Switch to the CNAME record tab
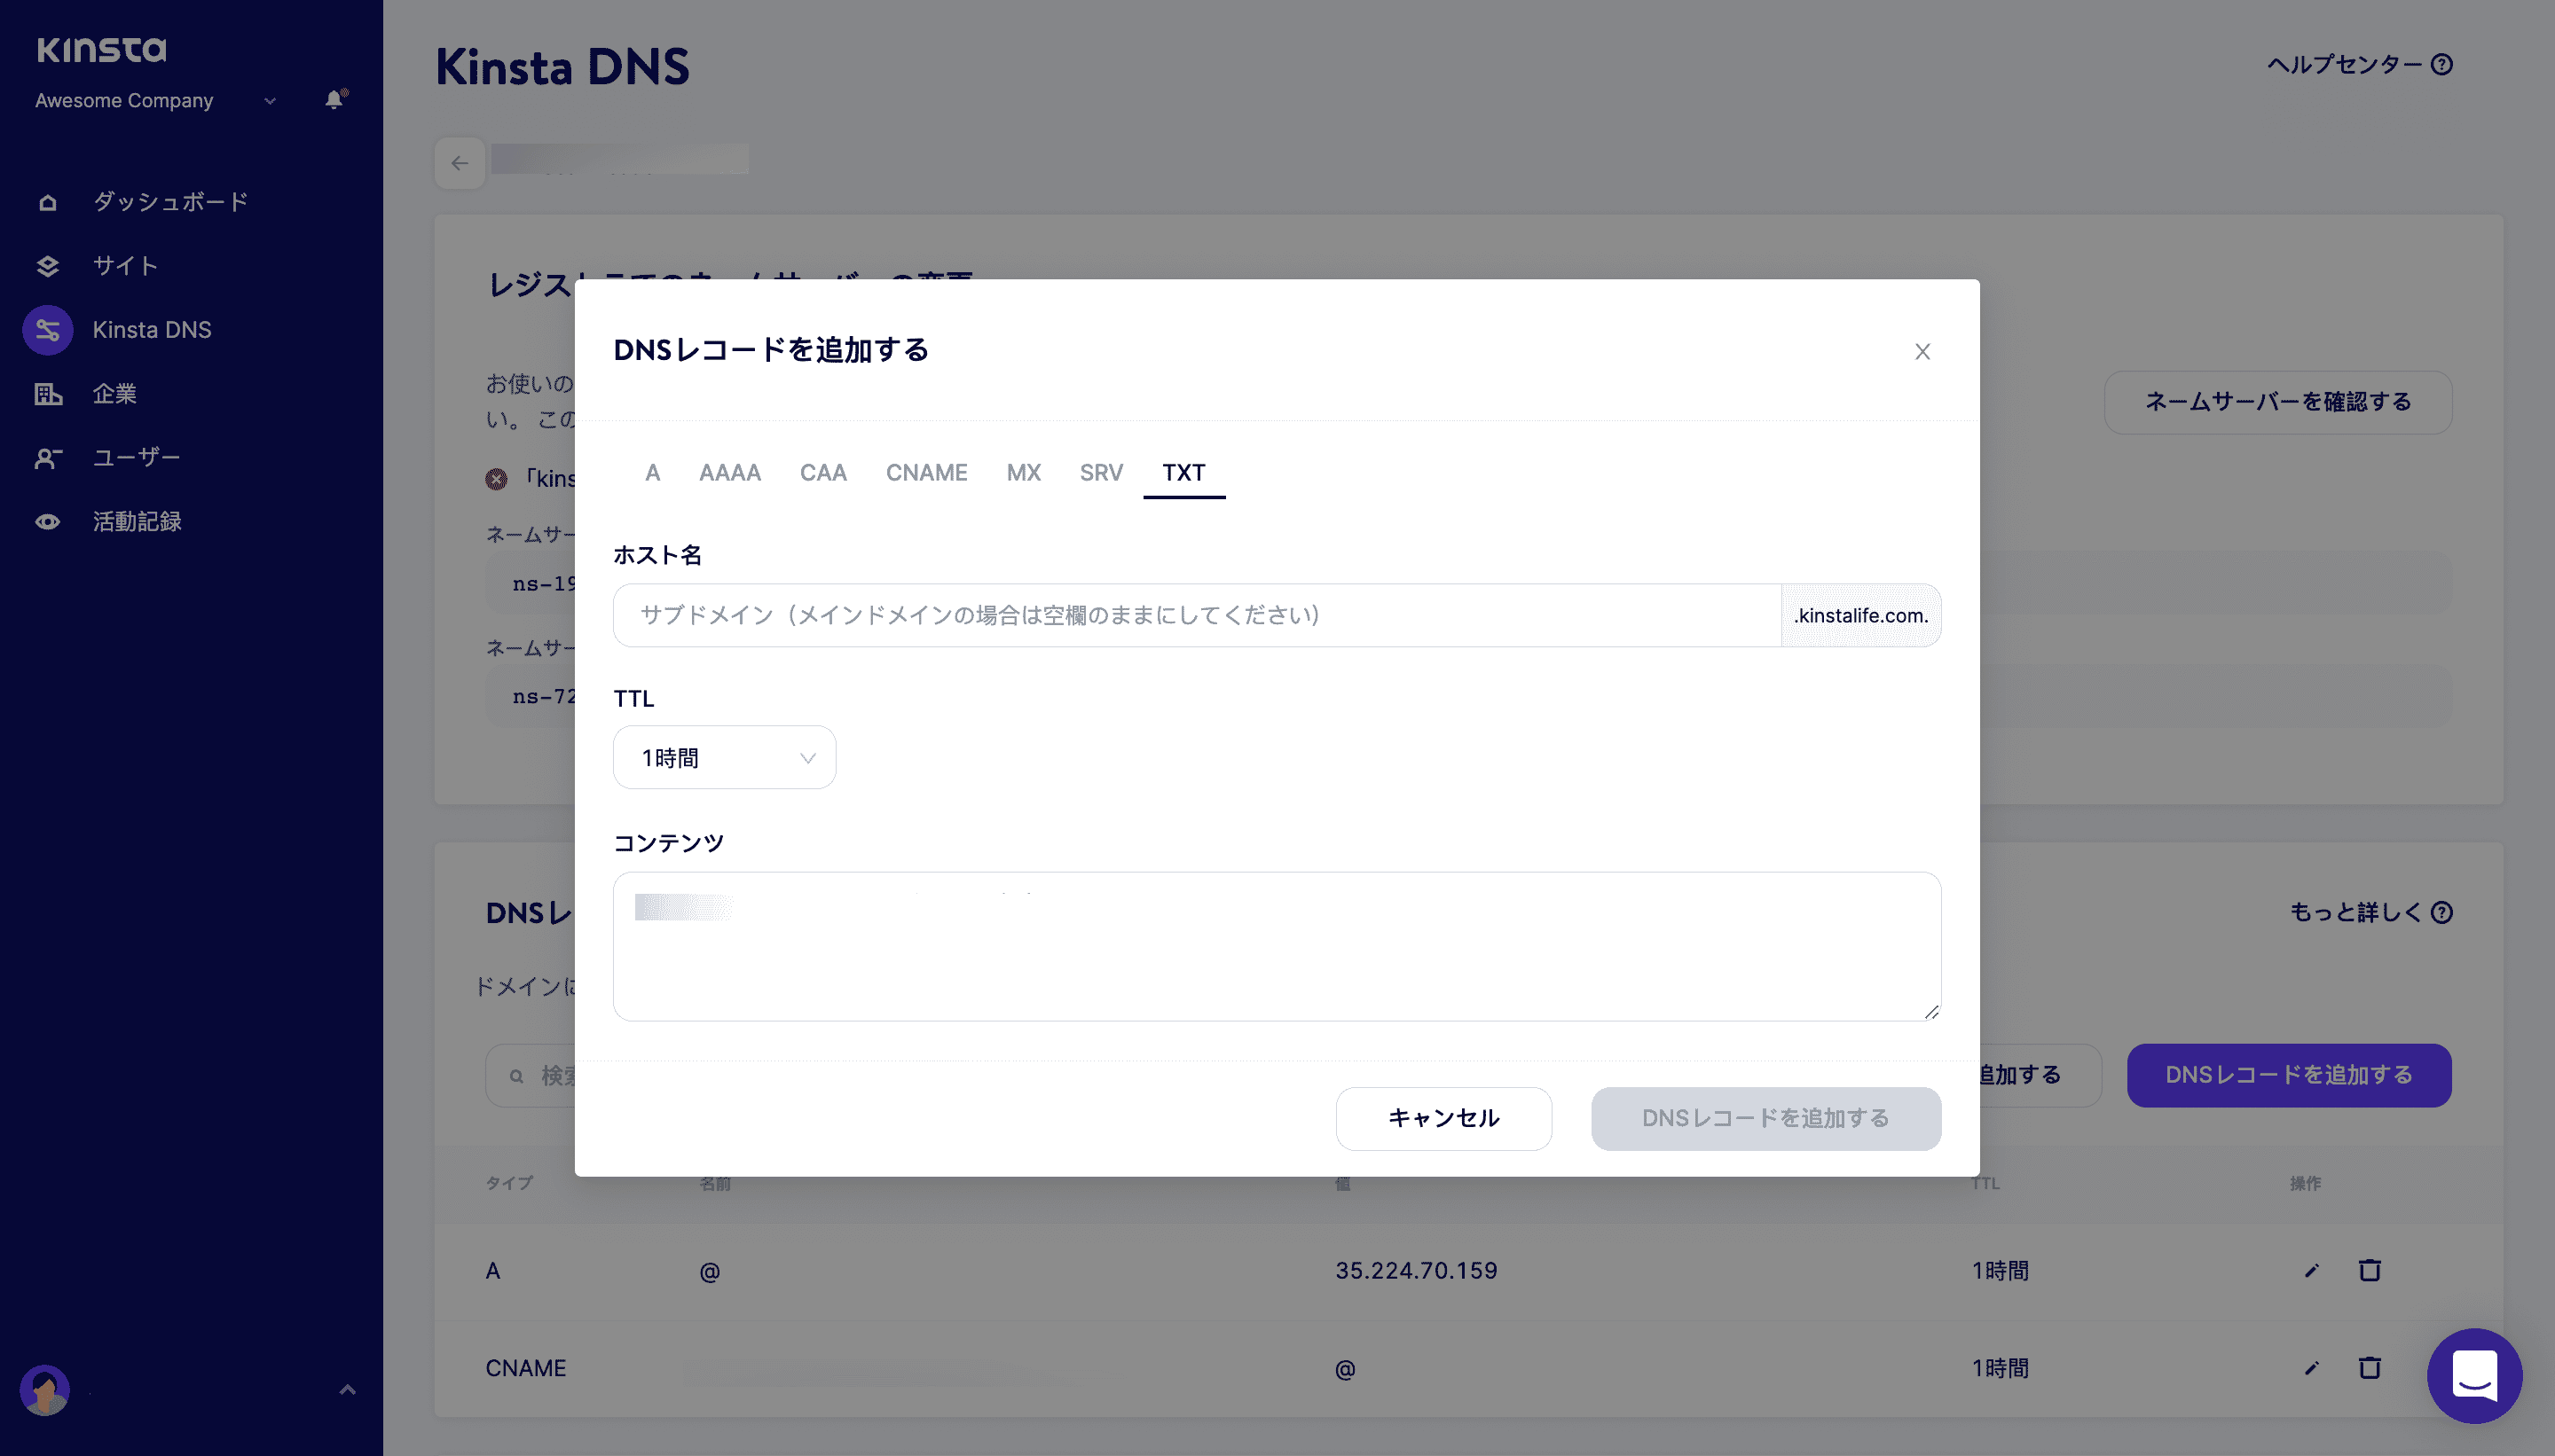The height and width of the screenshot is (1456, 2555). (925, 472)
